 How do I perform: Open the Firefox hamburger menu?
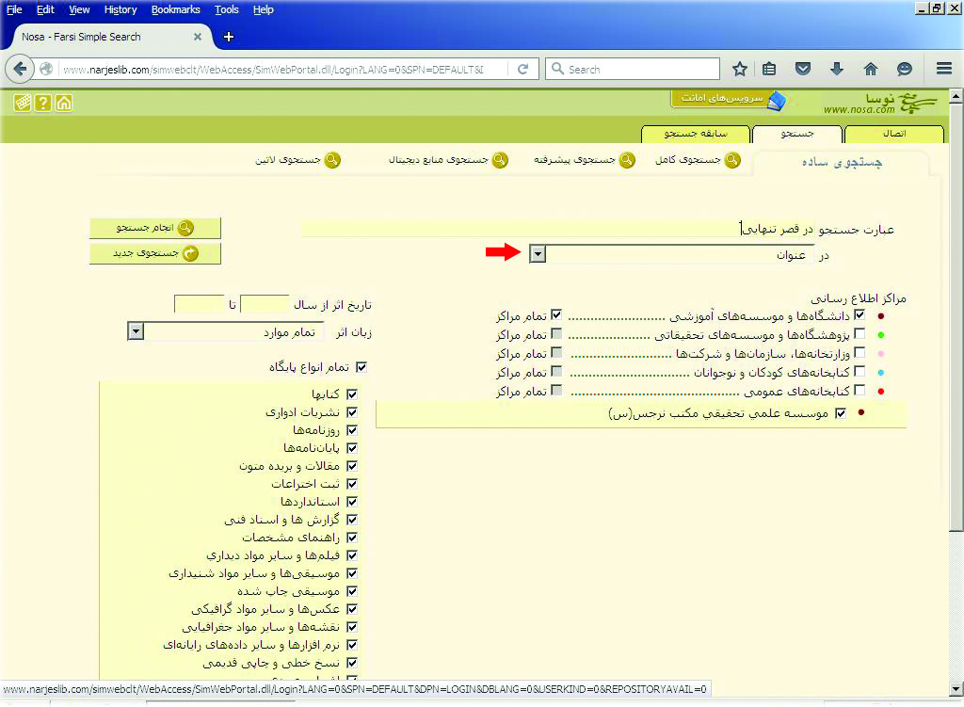click(944, 68)
